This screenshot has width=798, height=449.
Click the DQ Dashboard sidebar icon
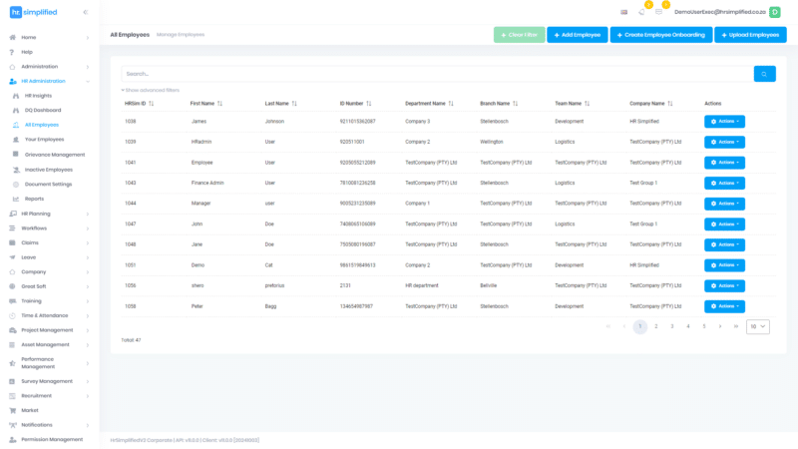pos(16,110)
